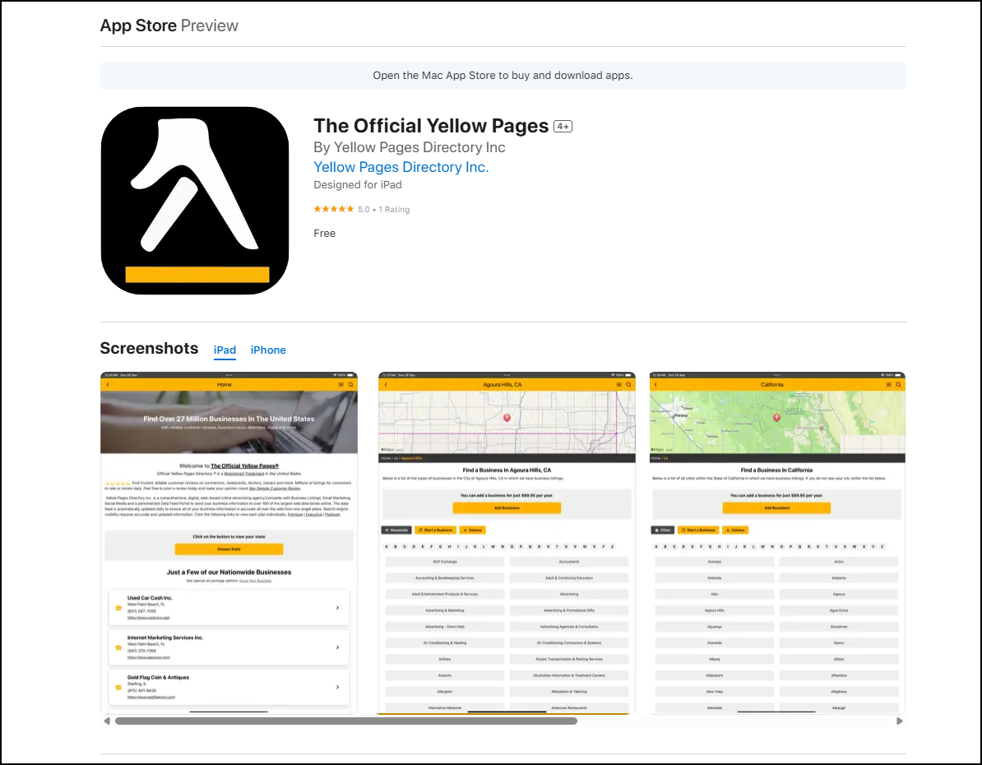Click the right scroll arrow of screenshot gallery
Screen dimensions: 982x765
pos(899,721)
